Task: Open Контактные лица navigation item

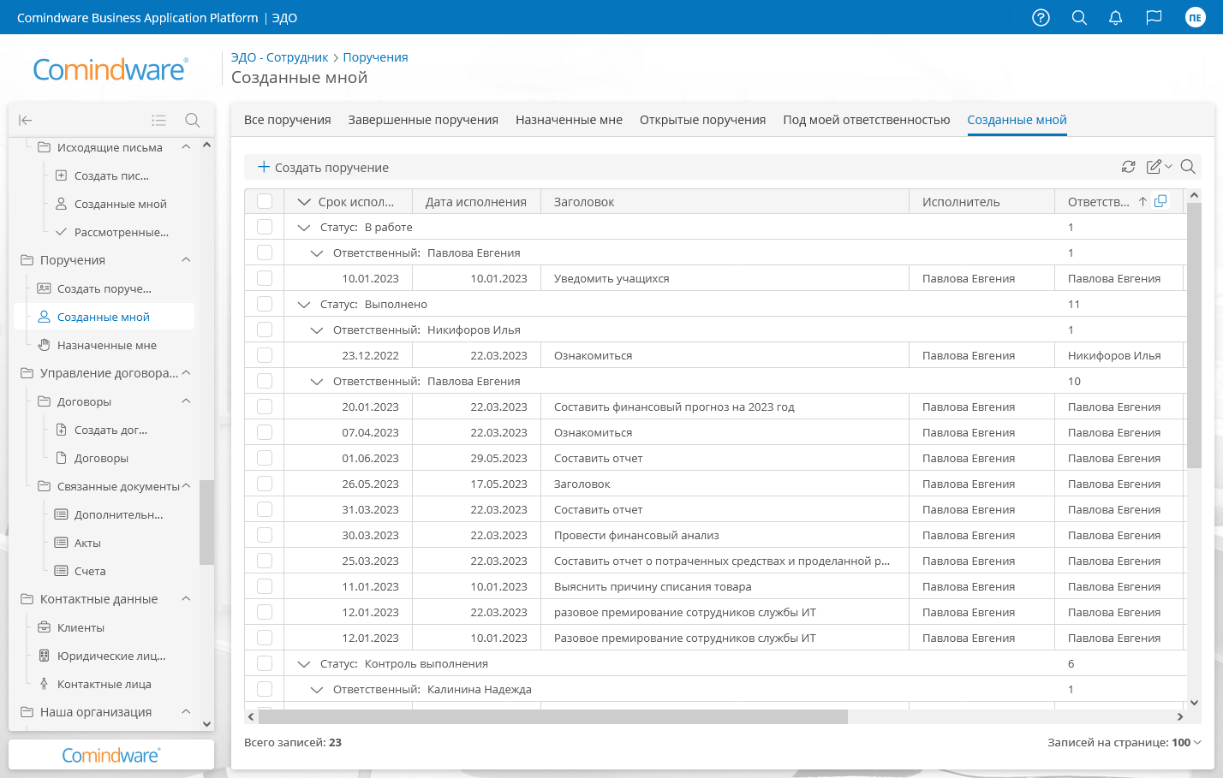Action: pyautogui.click(x=104, y=684)
